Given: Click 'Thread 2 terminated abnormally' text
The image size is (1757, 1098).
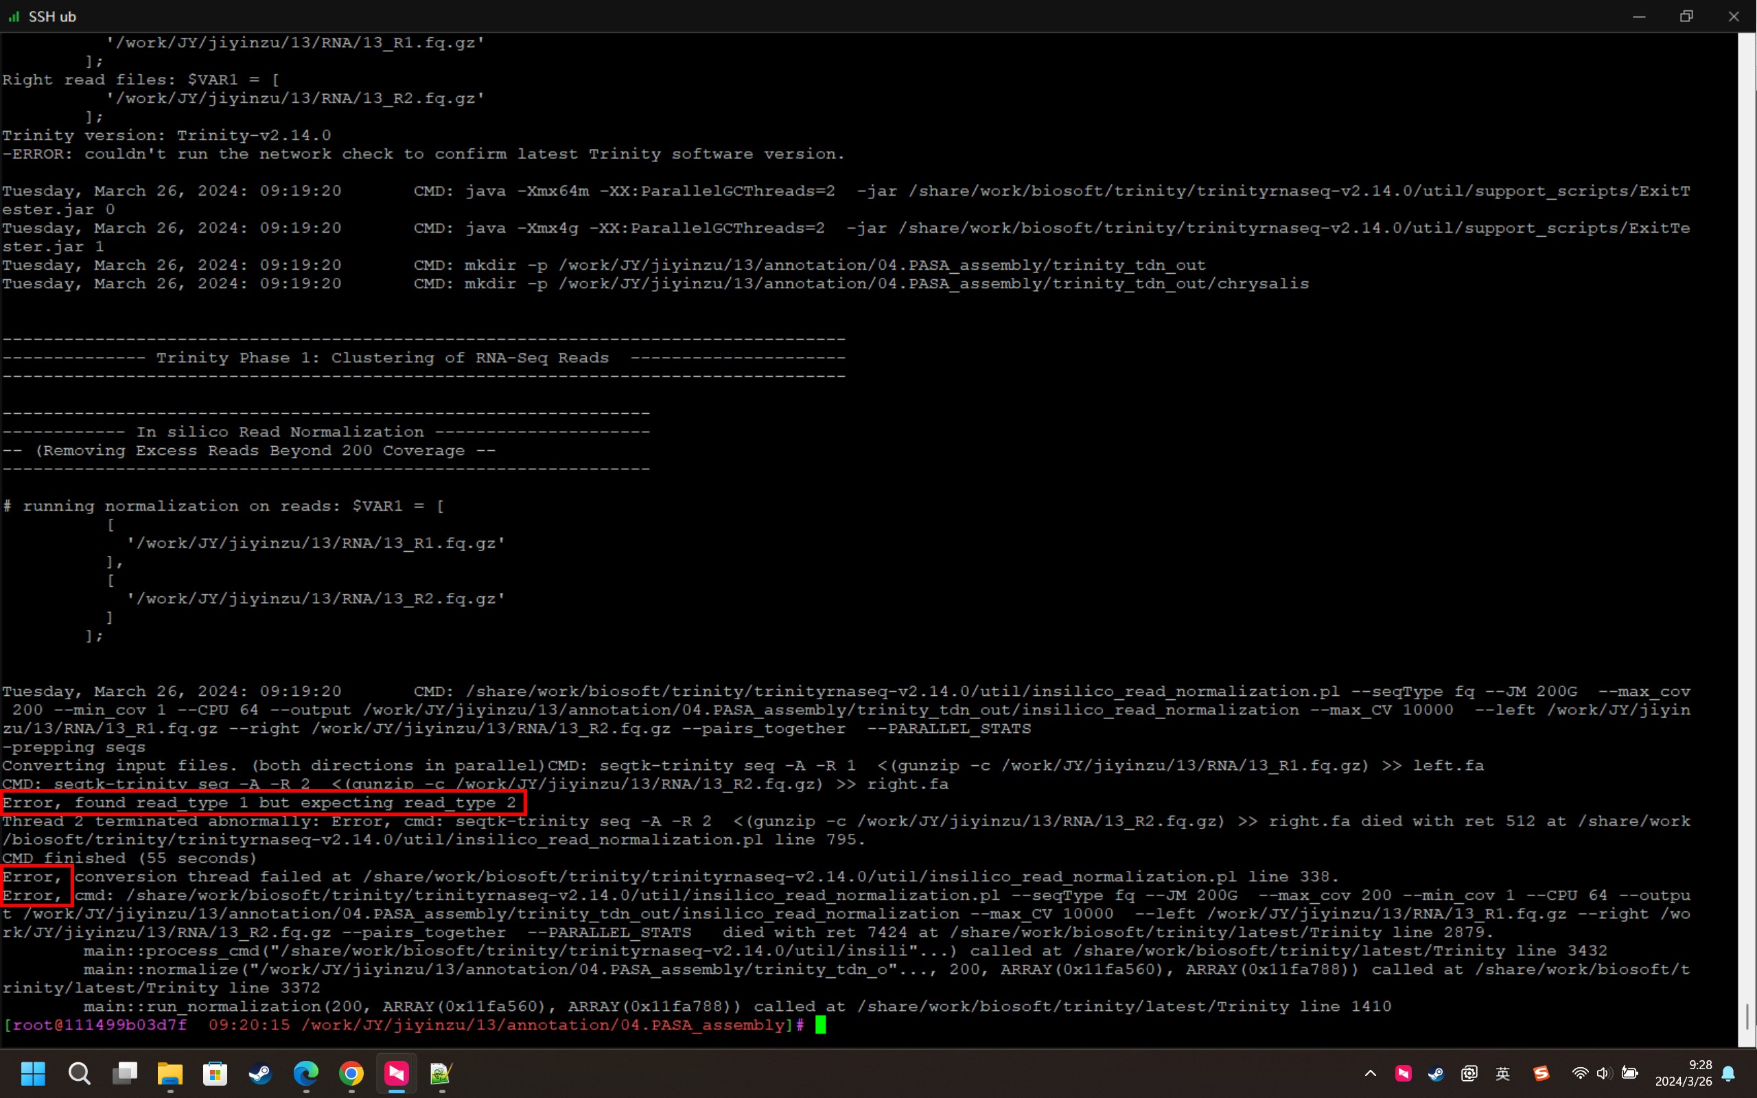Looking at the screenshot, I should tap(161, 821).
